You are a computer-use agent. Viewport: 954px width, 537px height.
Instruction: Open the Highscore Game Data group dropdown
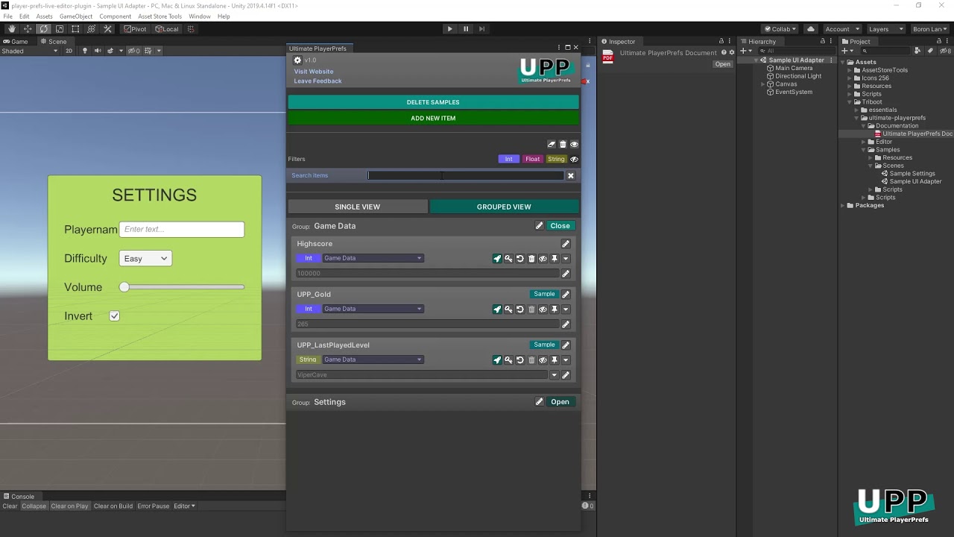tap(373, 258)
